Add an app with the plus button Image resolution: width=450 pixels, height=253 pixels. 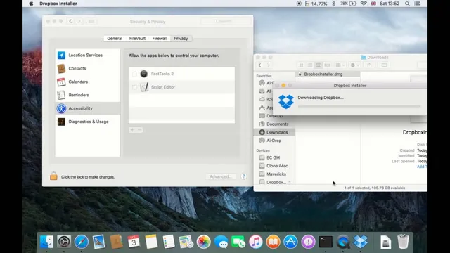tap(132, 130)
